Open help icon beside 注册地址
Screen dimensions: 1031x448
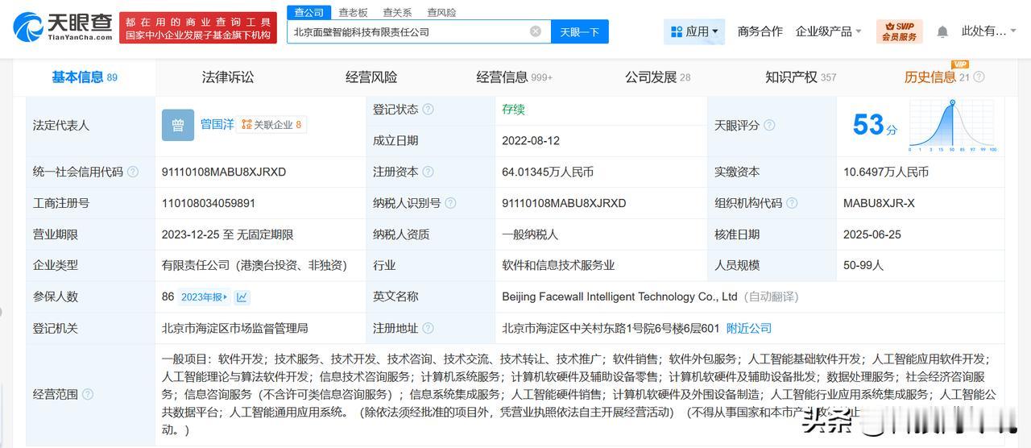point(428,328)
